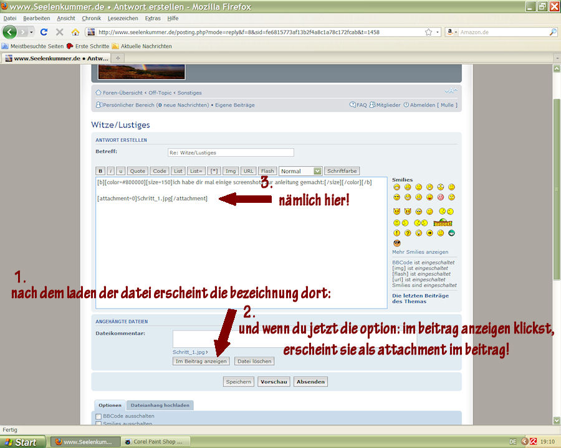
Task: Click the Im Beitrag anzeigen button
Action: click(x=201, y=361)
